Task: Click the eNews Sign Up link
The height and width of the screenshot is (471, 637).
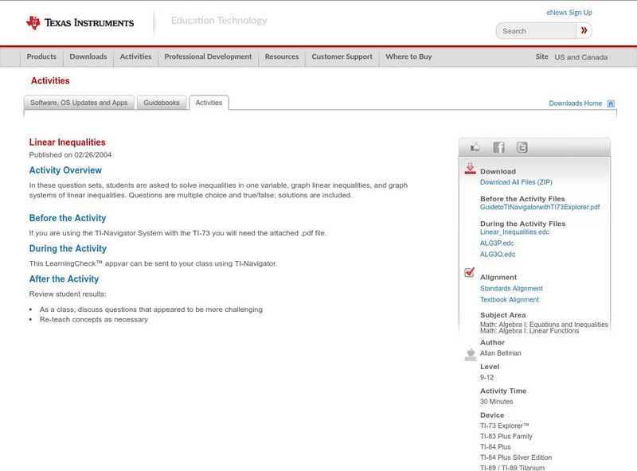Action: (569, 13)
